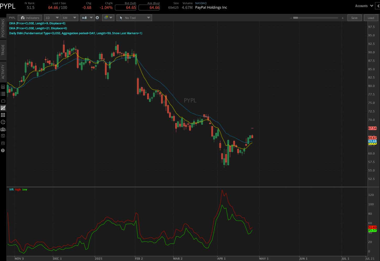Switch to the Trade side tab

point(3,50)
